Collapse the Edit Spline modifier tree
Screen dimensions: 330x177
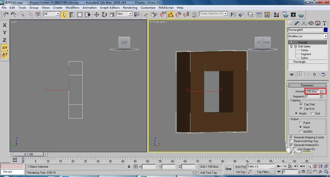[296, 46]
